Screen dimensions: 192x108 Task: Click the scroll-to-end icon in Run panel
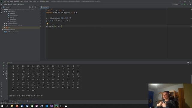pyautogui.click(x=7, y=73)
